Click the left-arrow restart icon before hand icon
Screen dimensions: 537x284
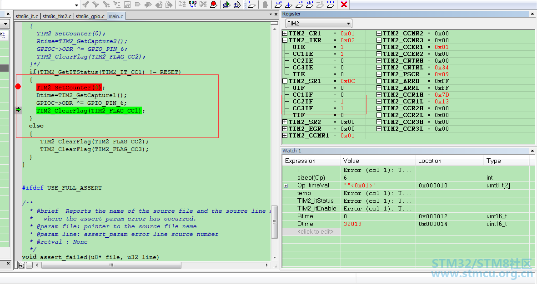click(x=252, y=4)
